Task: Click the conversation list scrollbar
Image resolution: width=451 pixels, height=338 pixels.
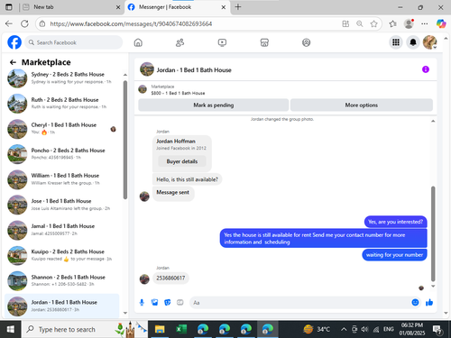Action: coord(125,140)
